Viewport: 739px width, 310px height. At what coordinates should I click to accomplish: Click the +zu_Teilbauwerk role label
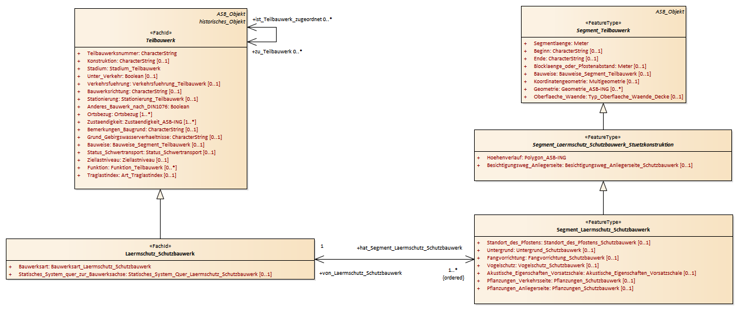277,52
